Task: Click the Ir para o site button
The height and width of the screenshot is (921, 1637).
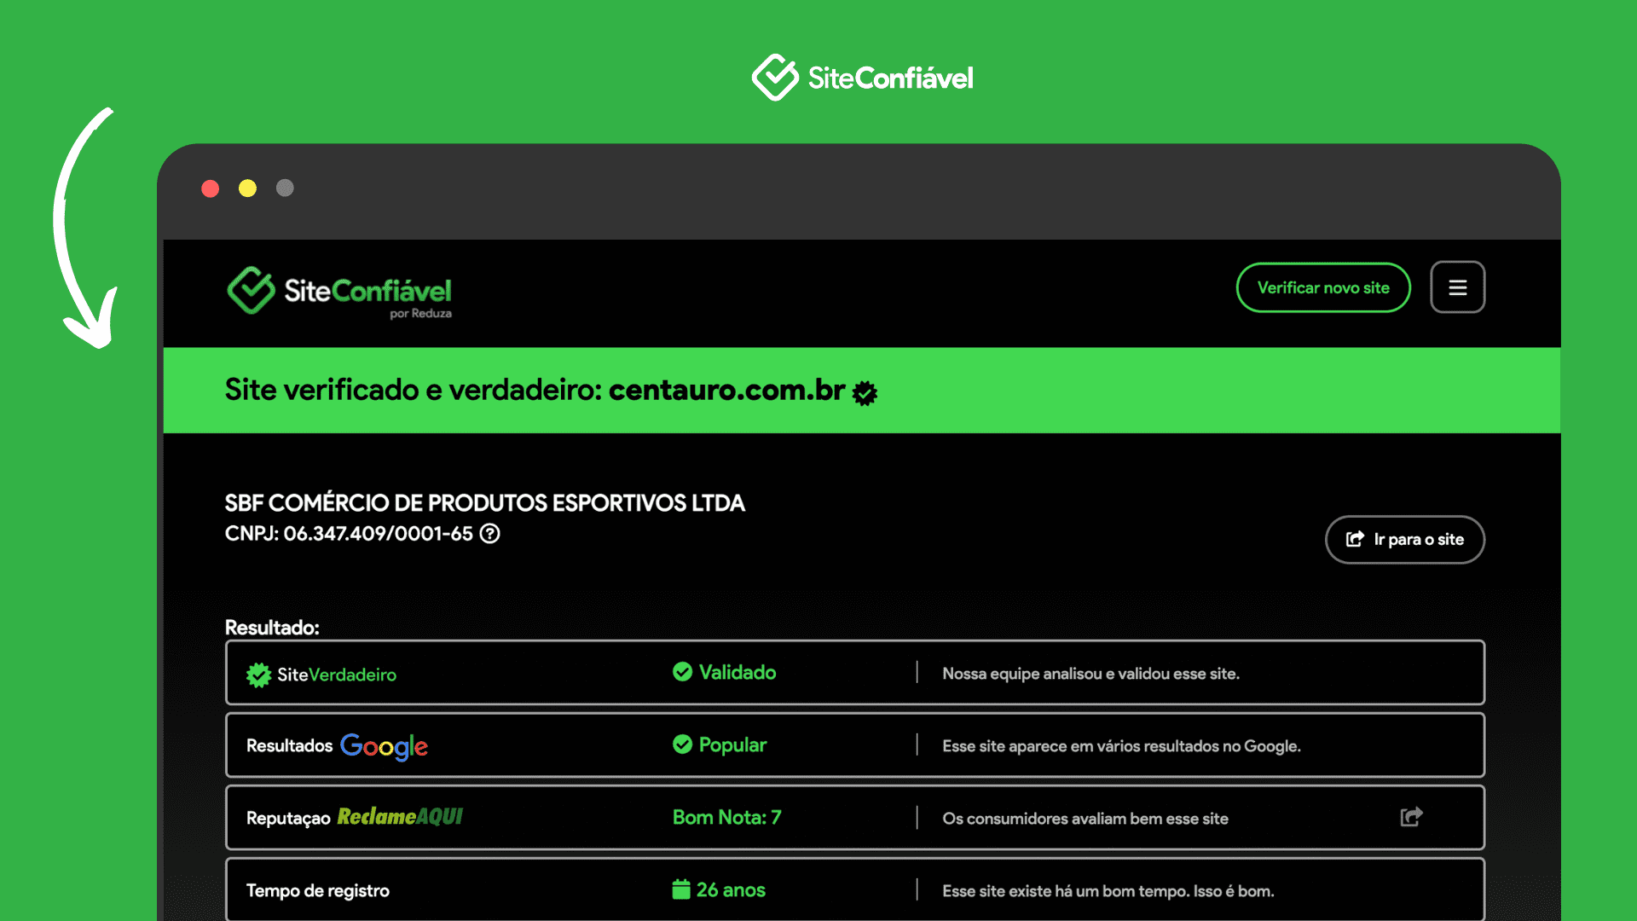Action: [x=1404, y=539]
